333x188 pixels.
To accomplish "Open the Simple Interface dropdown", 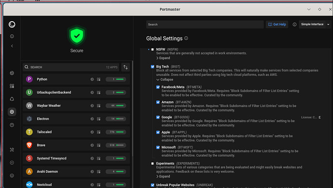I will pos(315,25).
